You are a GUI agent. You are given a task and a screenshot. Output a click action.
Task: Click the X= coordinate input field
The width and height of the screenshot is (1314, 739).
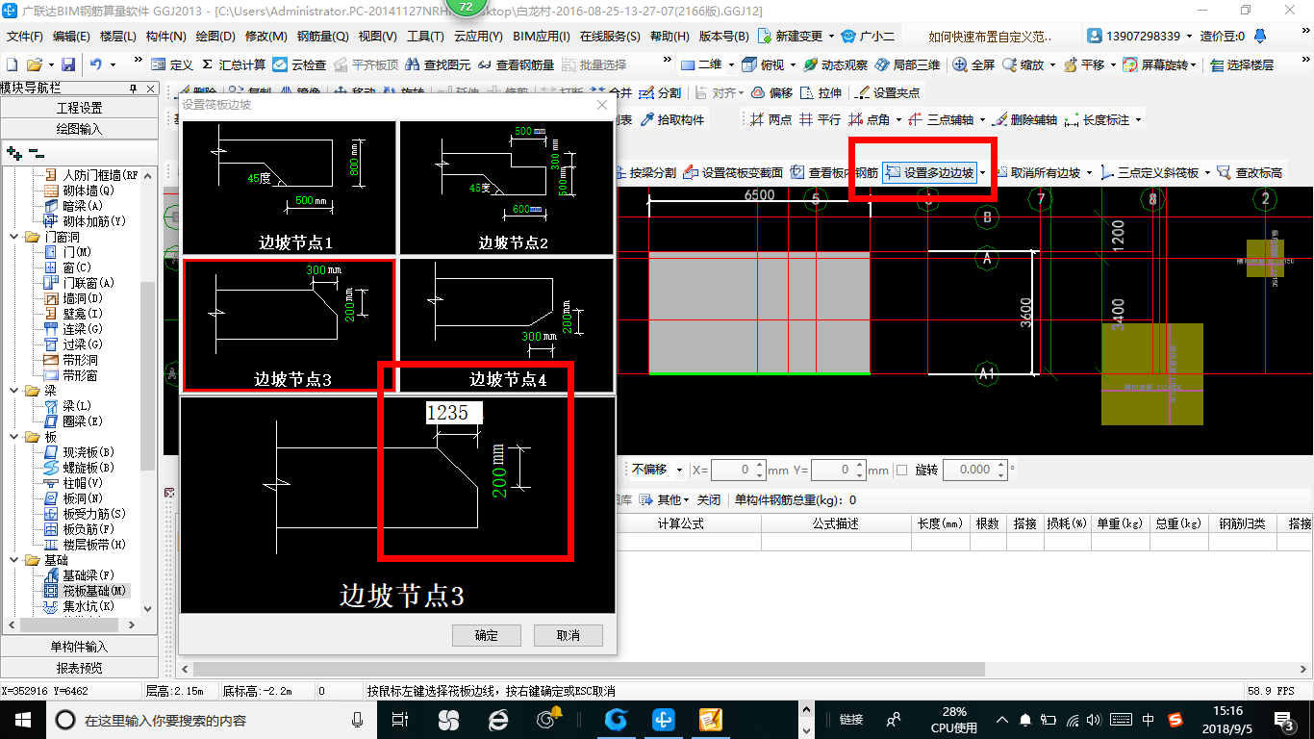click(x=738, y=470)
